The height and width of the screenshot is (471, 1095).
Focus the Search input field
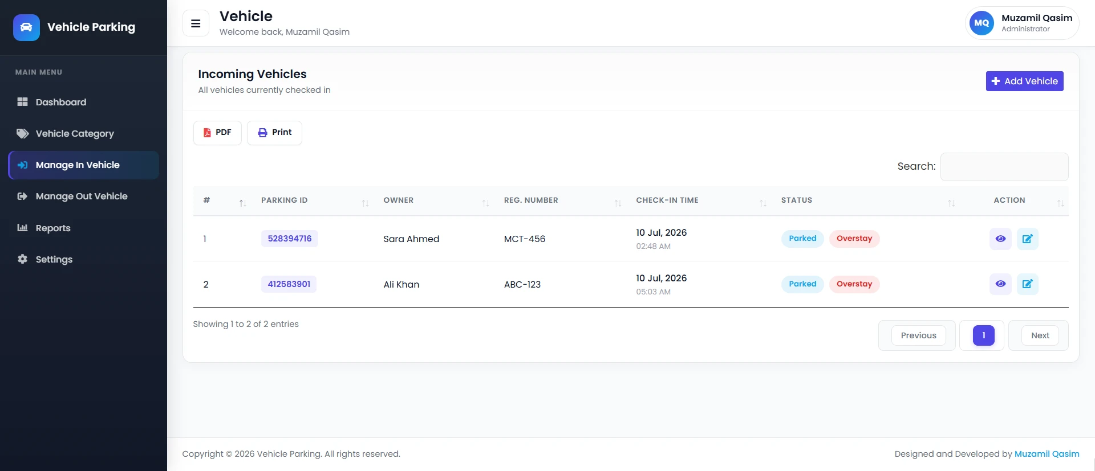1004,166
